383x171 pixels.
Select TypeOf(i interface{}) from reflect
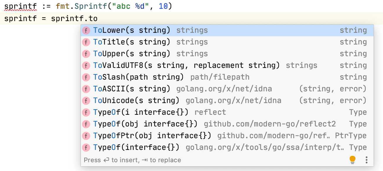[x=227, y=112]
